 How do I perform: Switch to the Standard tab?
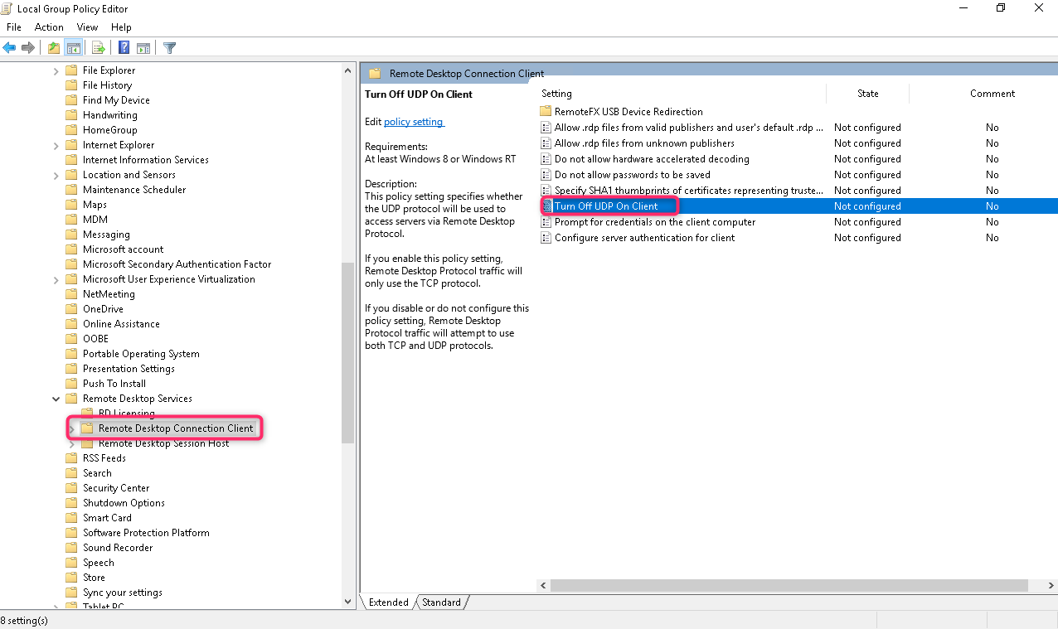click(x=441, y=602)
